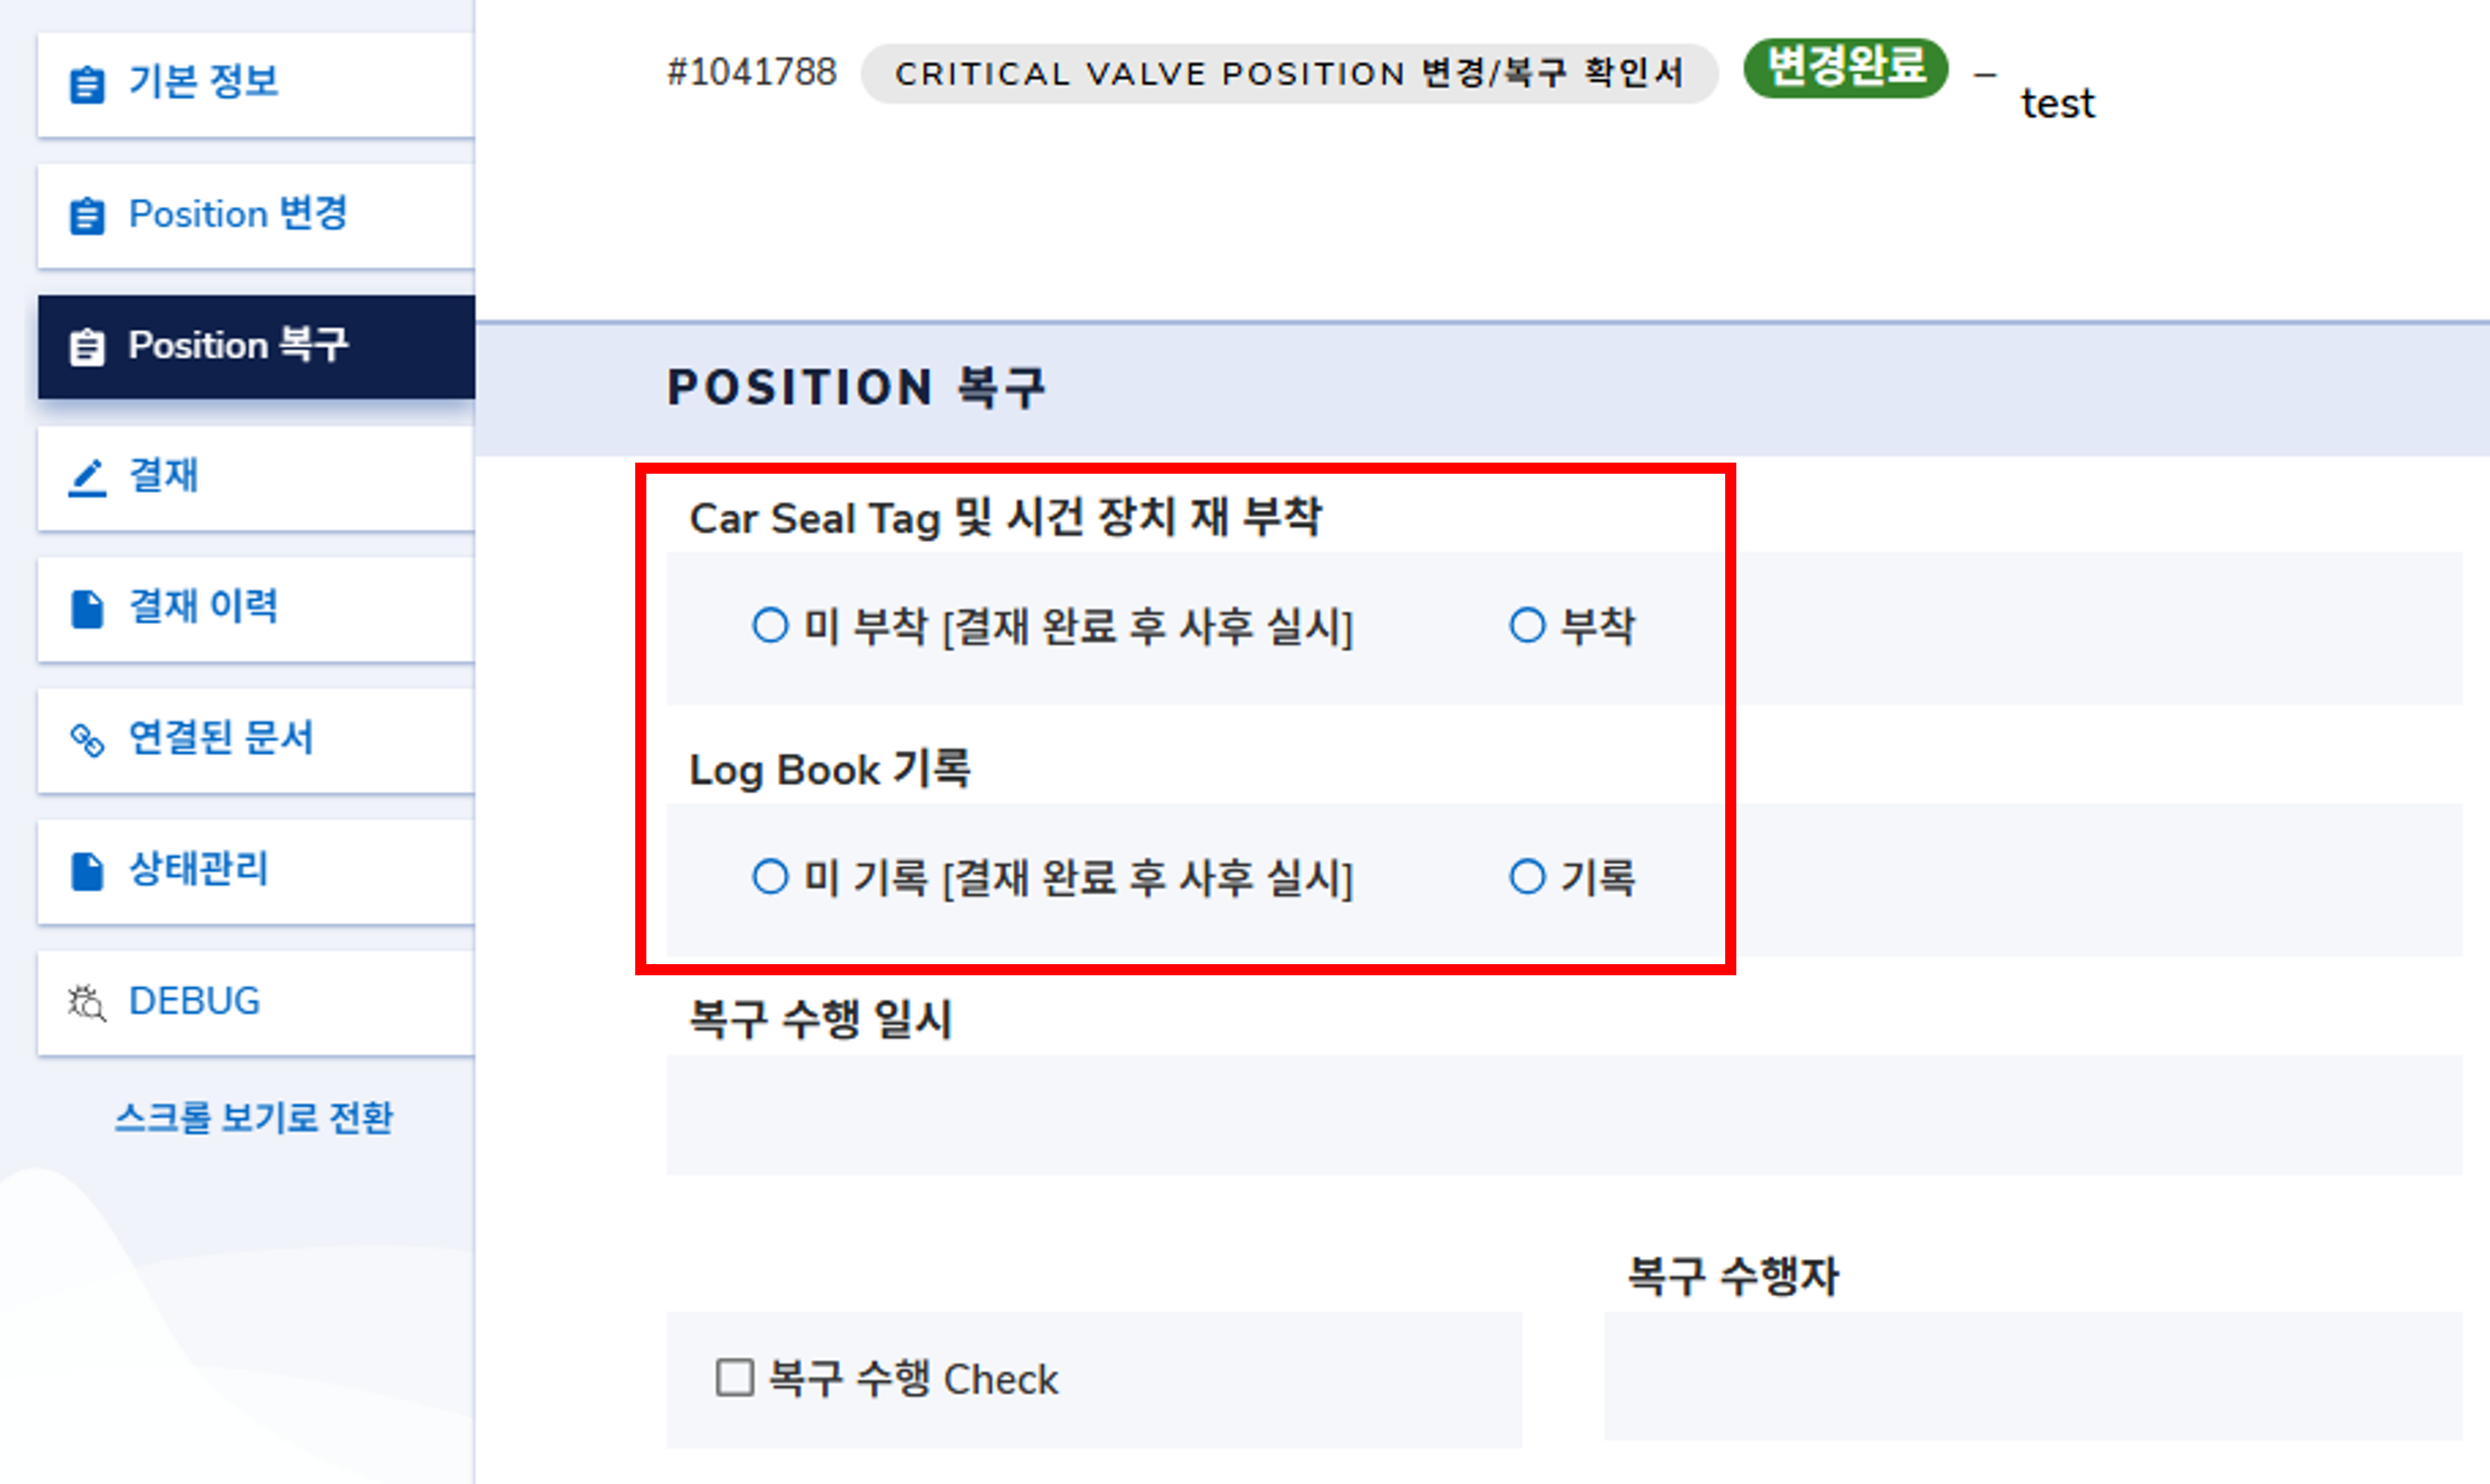Click the document icon beside 결재 이력
This screenshot has width=2490, height=1484.
[87, 609]
